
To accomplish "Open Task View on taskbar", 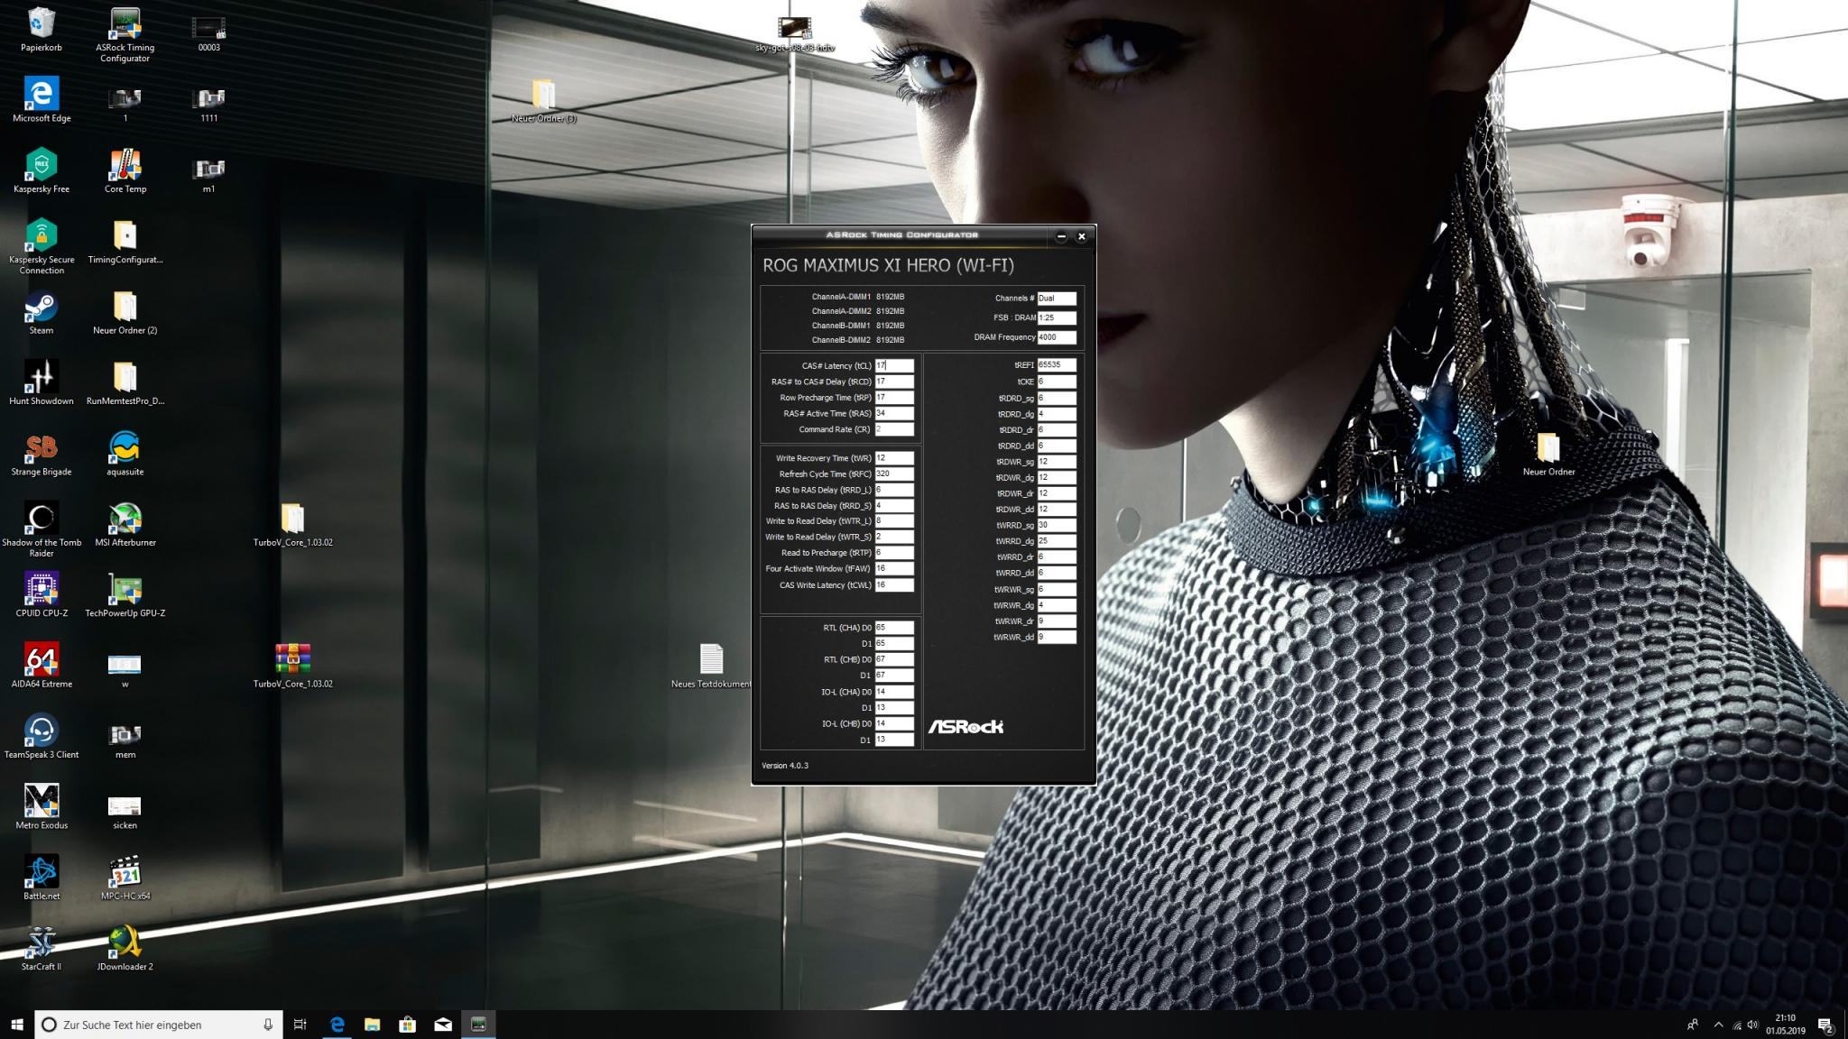I will coord(300,1025).
